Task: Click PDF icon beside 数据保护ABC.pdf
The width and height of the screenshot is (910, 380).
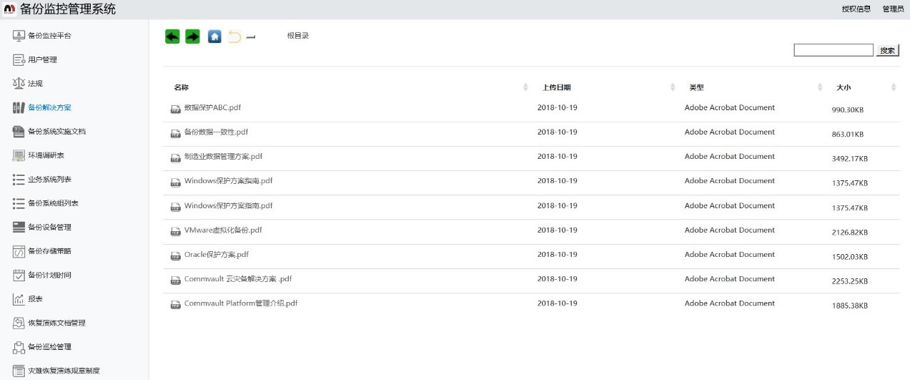Action: click(175, 109)
